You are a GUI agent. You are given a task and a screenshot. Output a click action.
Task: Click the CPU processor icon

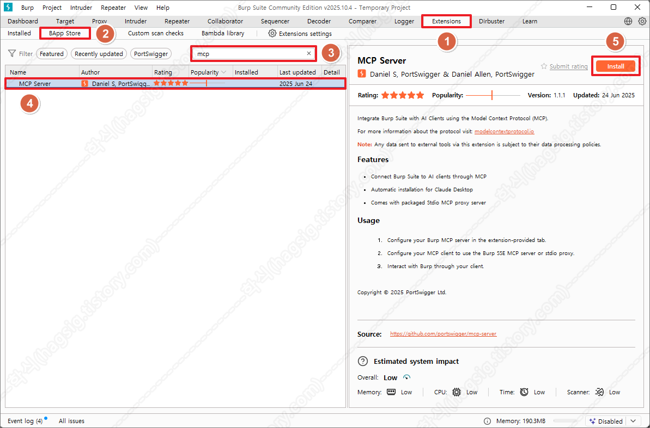click(457, 392)
